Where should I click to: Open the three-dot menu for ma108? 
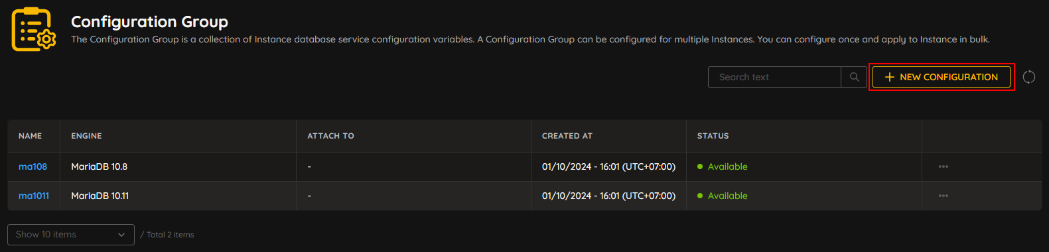tap(944, 166)
